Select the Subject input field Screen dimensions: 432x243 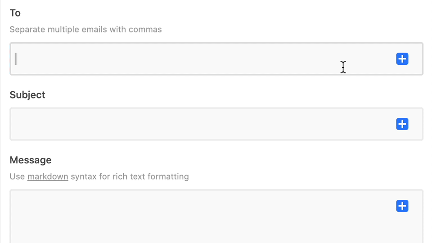pyautogui.click(x=216, y=124)
